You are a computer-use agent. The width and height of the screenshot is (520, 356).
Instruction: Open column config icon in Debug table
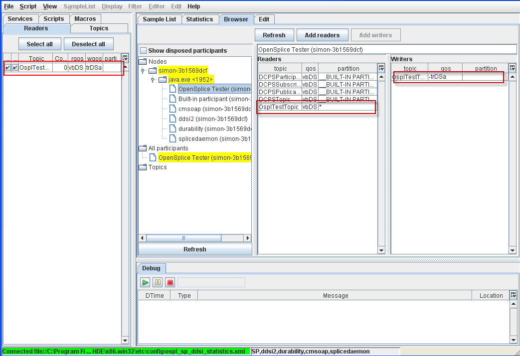click(x=514, y=295)
